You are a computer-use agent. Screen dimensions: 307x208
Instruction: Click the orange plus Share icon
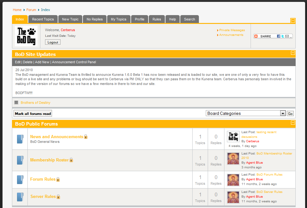pos(256,36)
